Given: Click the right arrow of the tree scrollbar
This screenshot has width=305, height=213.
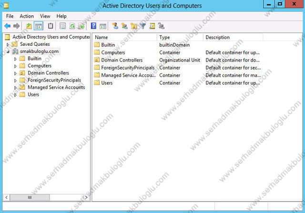Looking at the screenshot, I should tap(86, 197).
